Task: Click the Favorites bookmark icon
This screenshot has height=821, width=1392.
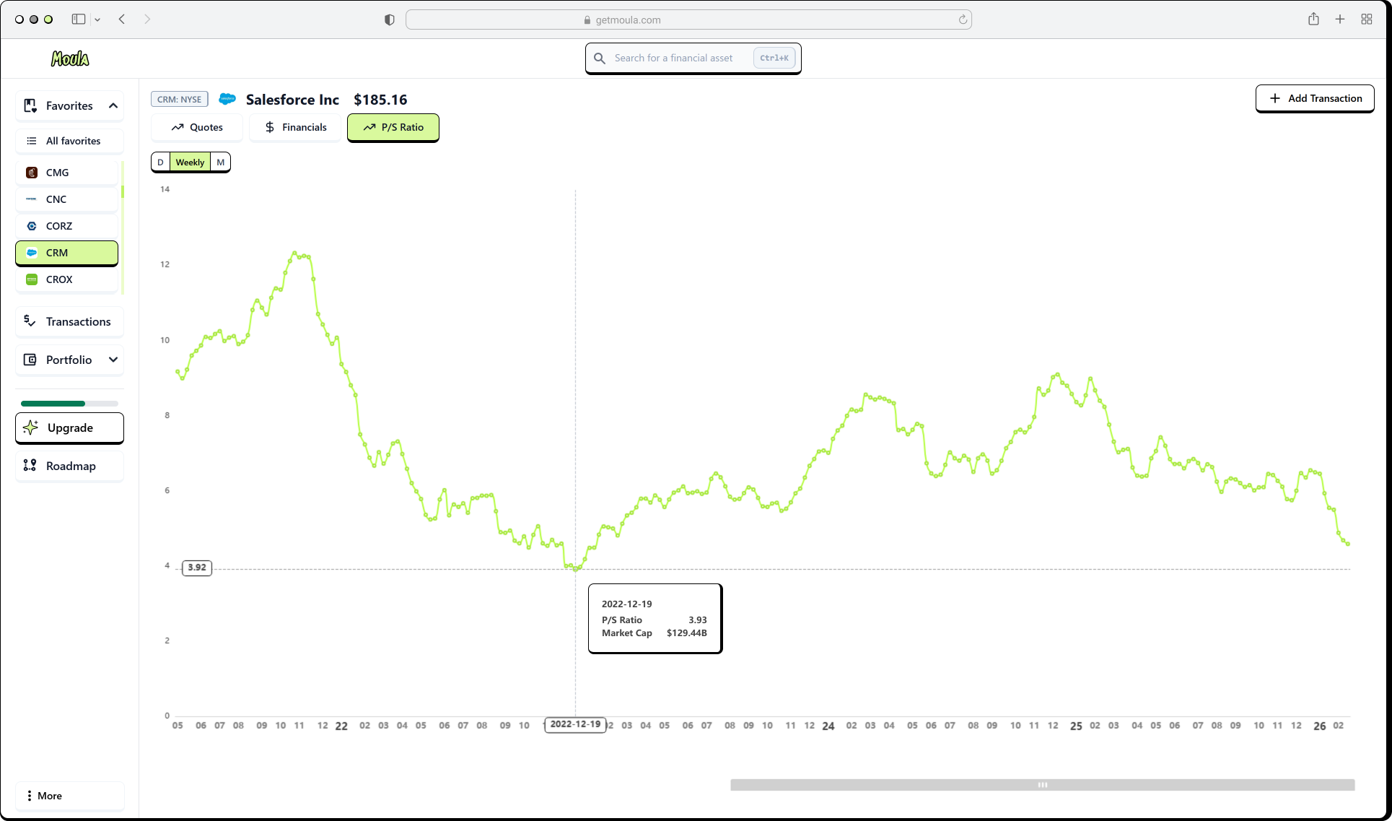Action: click(x=30, y=105)
